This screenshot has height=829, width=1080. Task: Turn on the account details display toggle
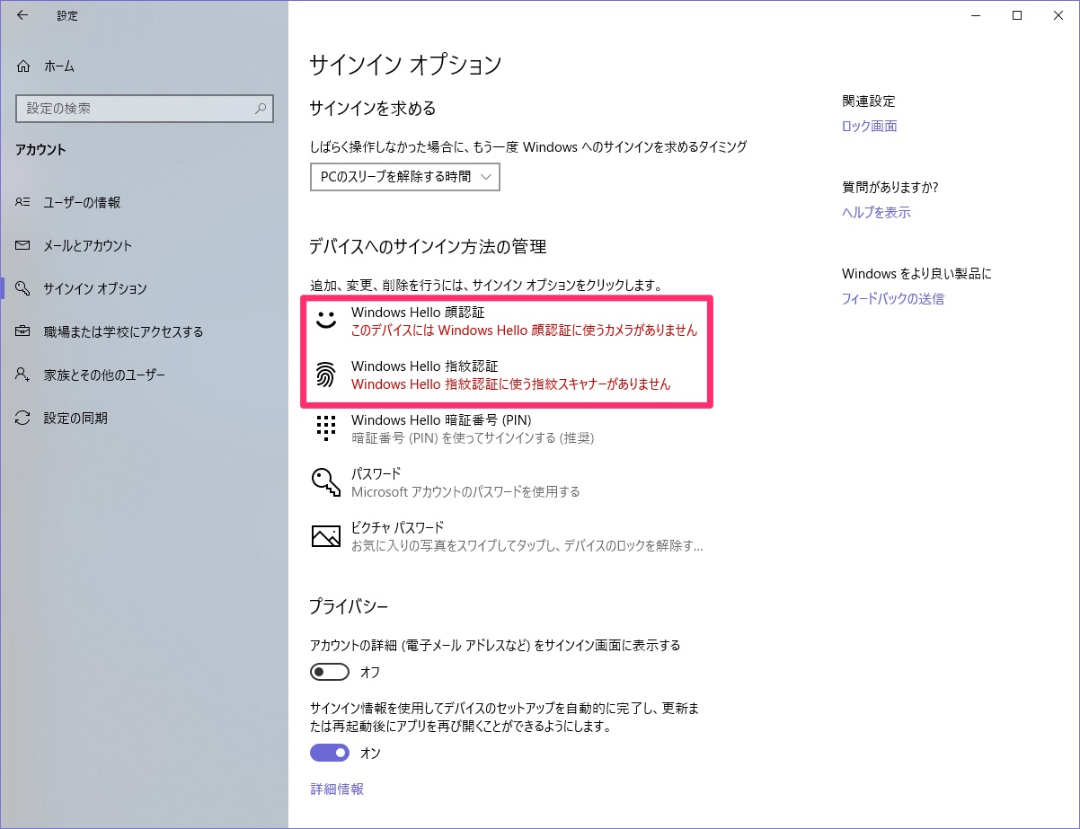[329, 672]
